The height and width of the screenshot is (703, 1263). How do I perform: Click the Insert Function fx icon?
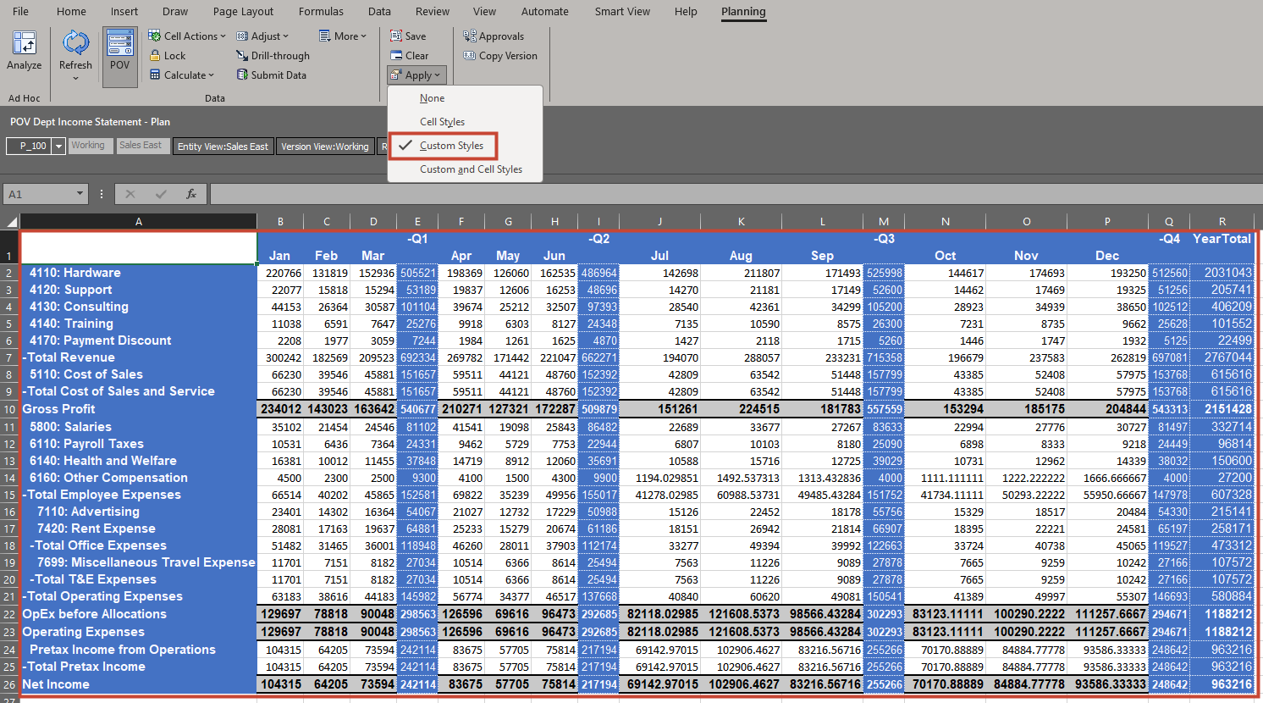click(x=191, y=194)
